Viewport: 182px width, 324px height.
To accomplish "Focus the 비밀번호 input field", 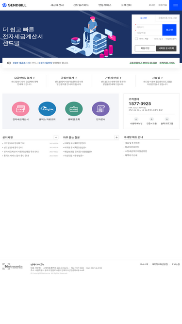I will click(149, 33).
